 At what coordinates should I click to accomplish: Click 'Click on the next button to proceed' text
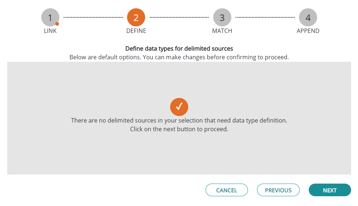tap(179, 129)
